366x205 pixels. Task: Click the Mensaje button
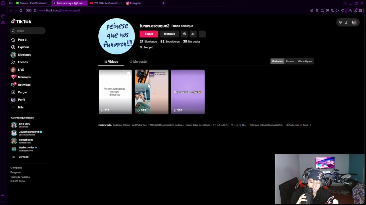point(169,34)
